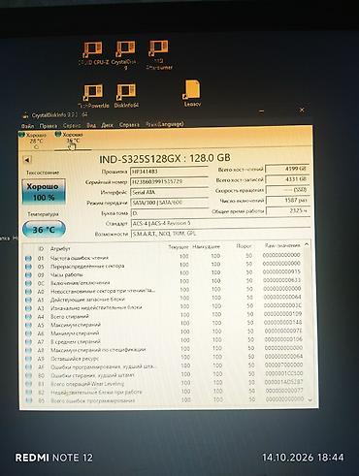The height and width of the screenshot is (476, 359).
Task: Select attribute row 09 Часы работы
Action: click(164, 274)
